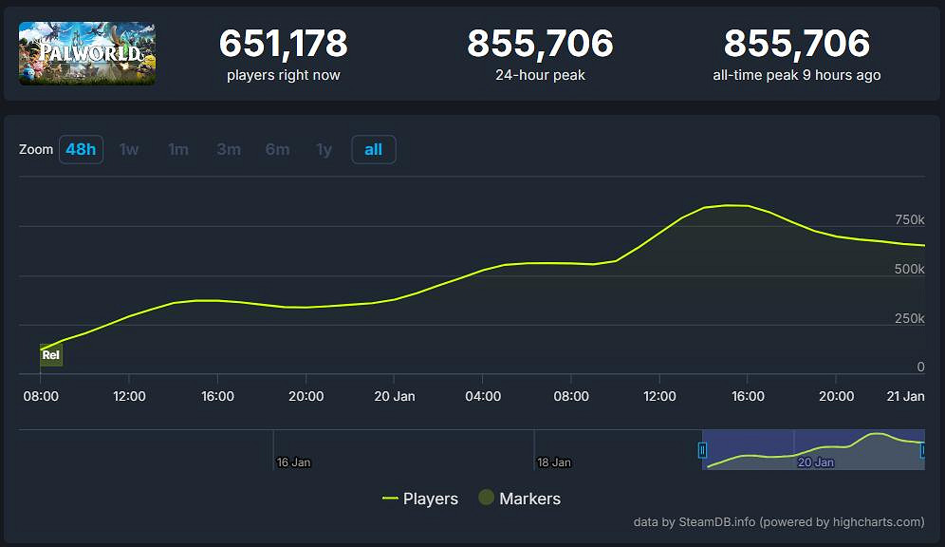Click the right navigator range handle
The height and width of the screenshot is (547, 945).
[x=923, y=450]
